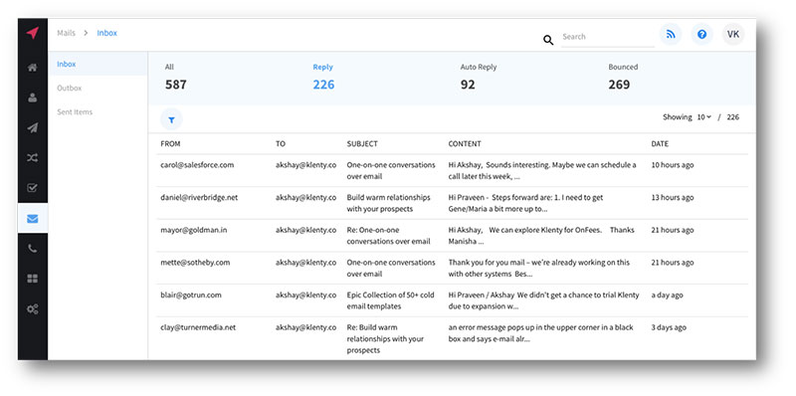Click the TO column header
This screenshot has width=796, height=396.
point(281,144)
